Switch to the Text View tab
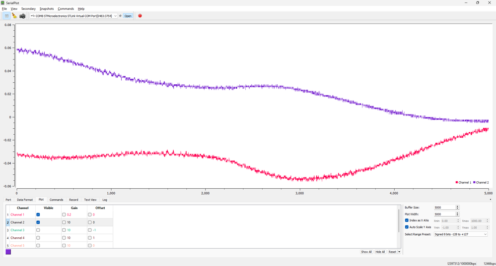The image size is (496, 266). coord(90,200)
